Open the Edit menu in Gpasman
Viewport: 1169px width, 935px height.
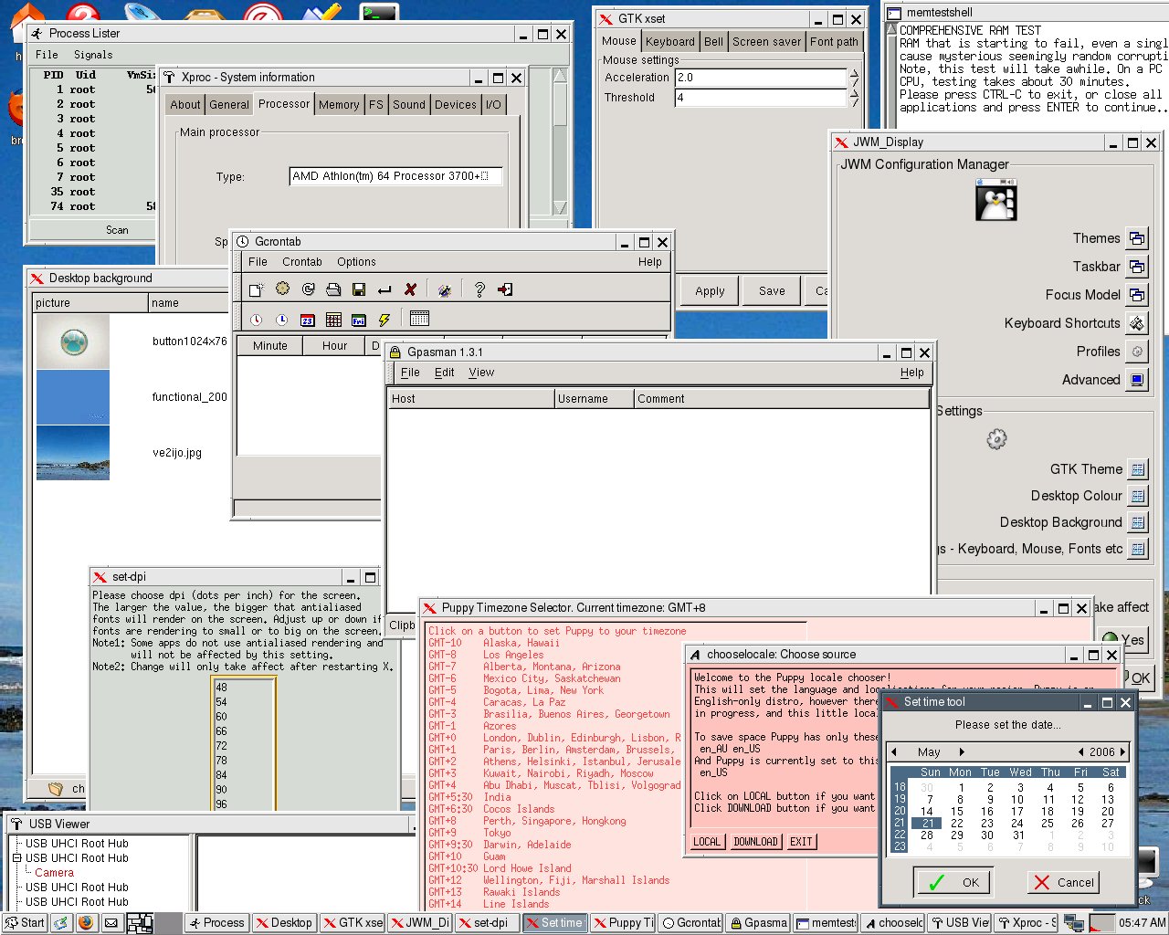445,373
